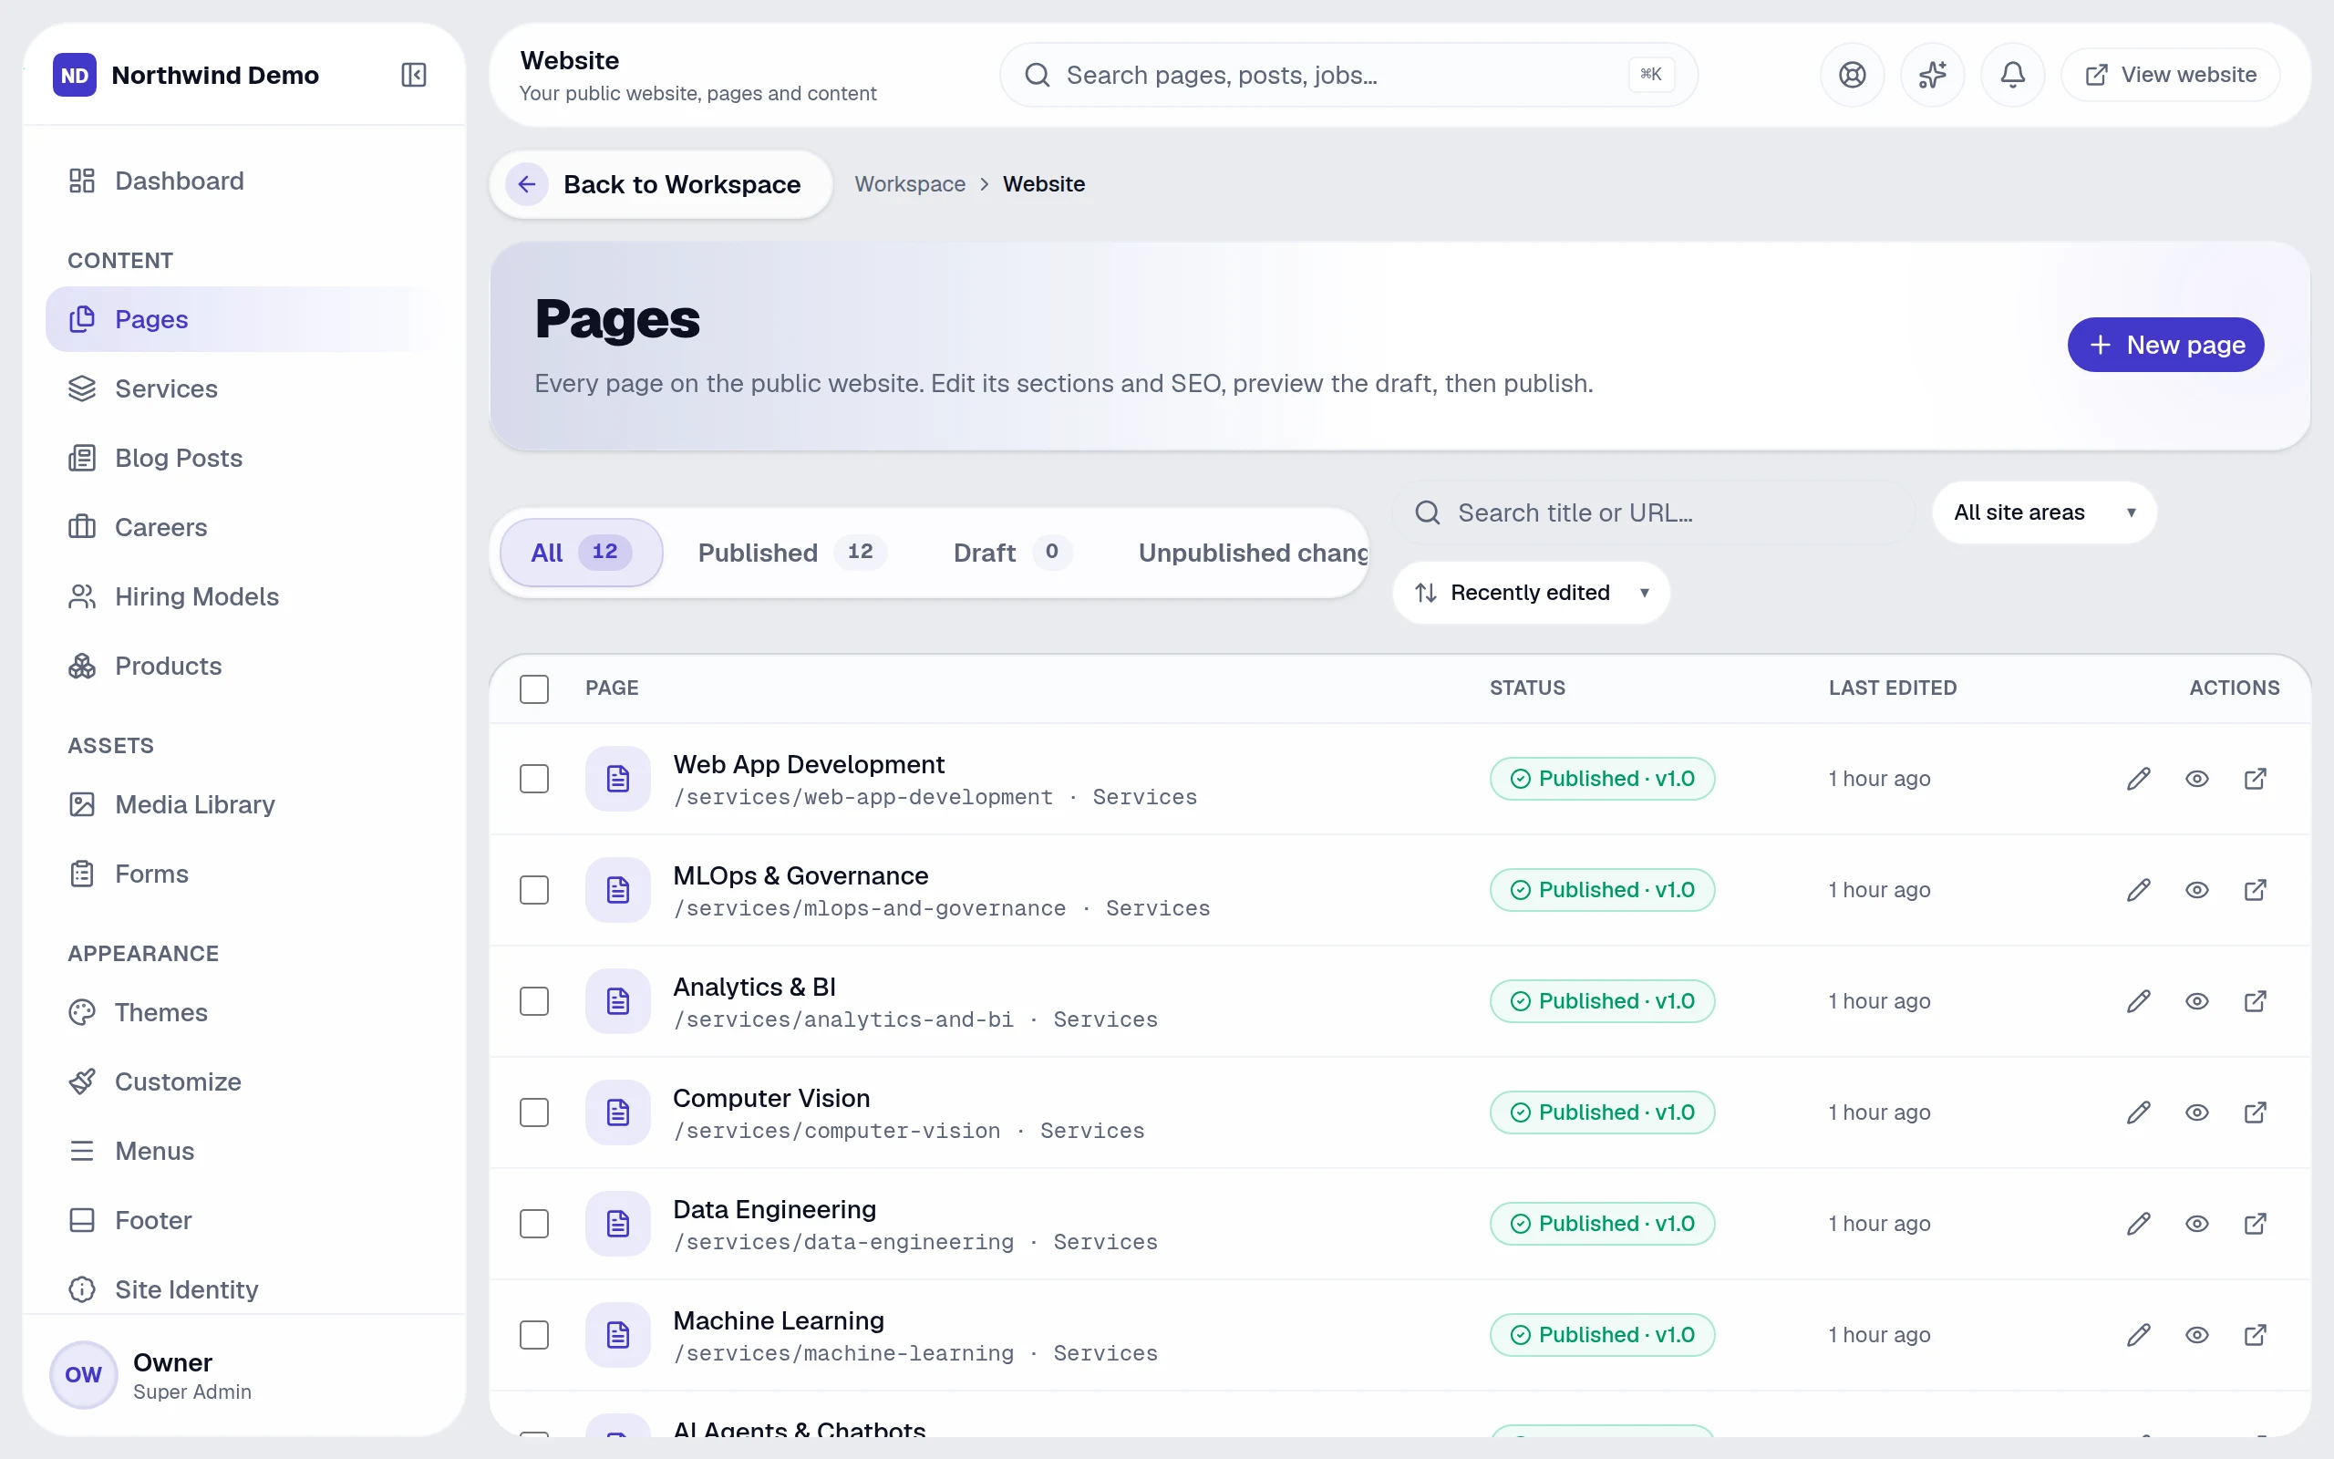2334x1459 pixels.
Task: Click the Web App Development document icon
Action: (x=618, y=779)
